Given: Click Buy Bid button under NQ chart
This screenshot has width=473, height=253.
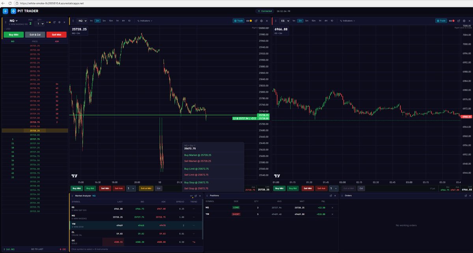Looking at the screenshot, I should point(90,188).
